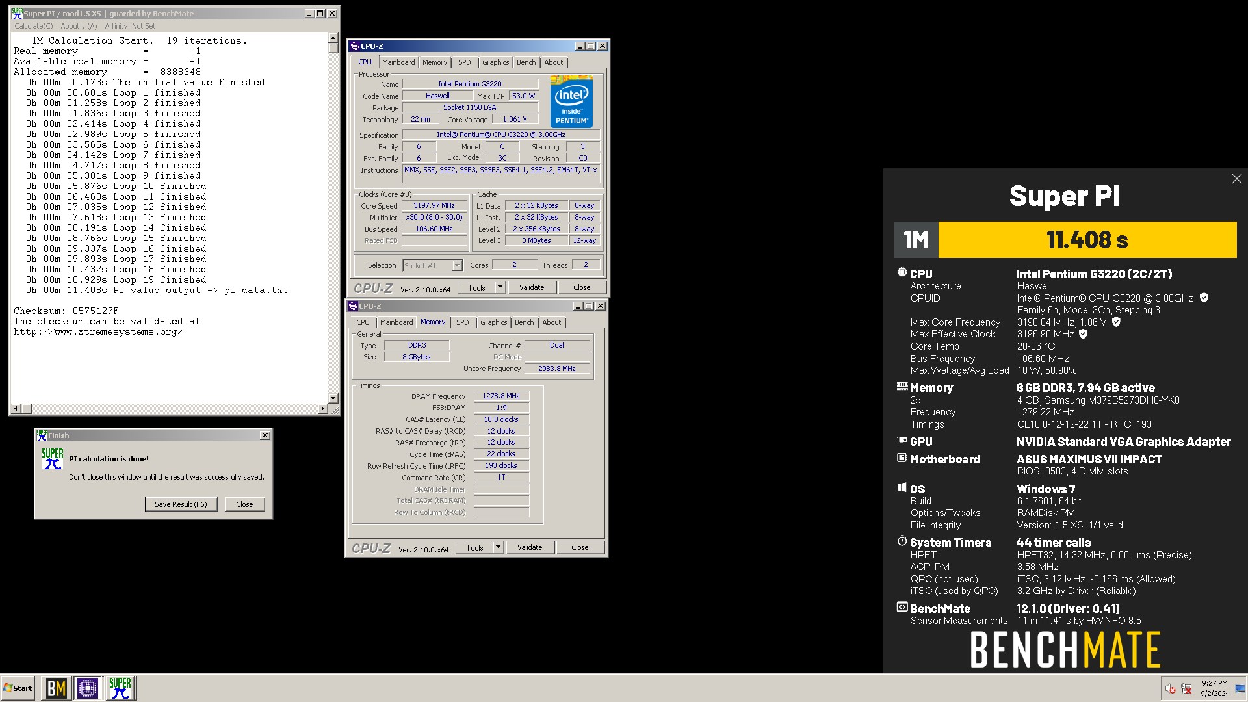Viewport: 1248px width, 702px height.
Task: Close the BenchMate Super PI result panel
Action: tap(1236, 179)
